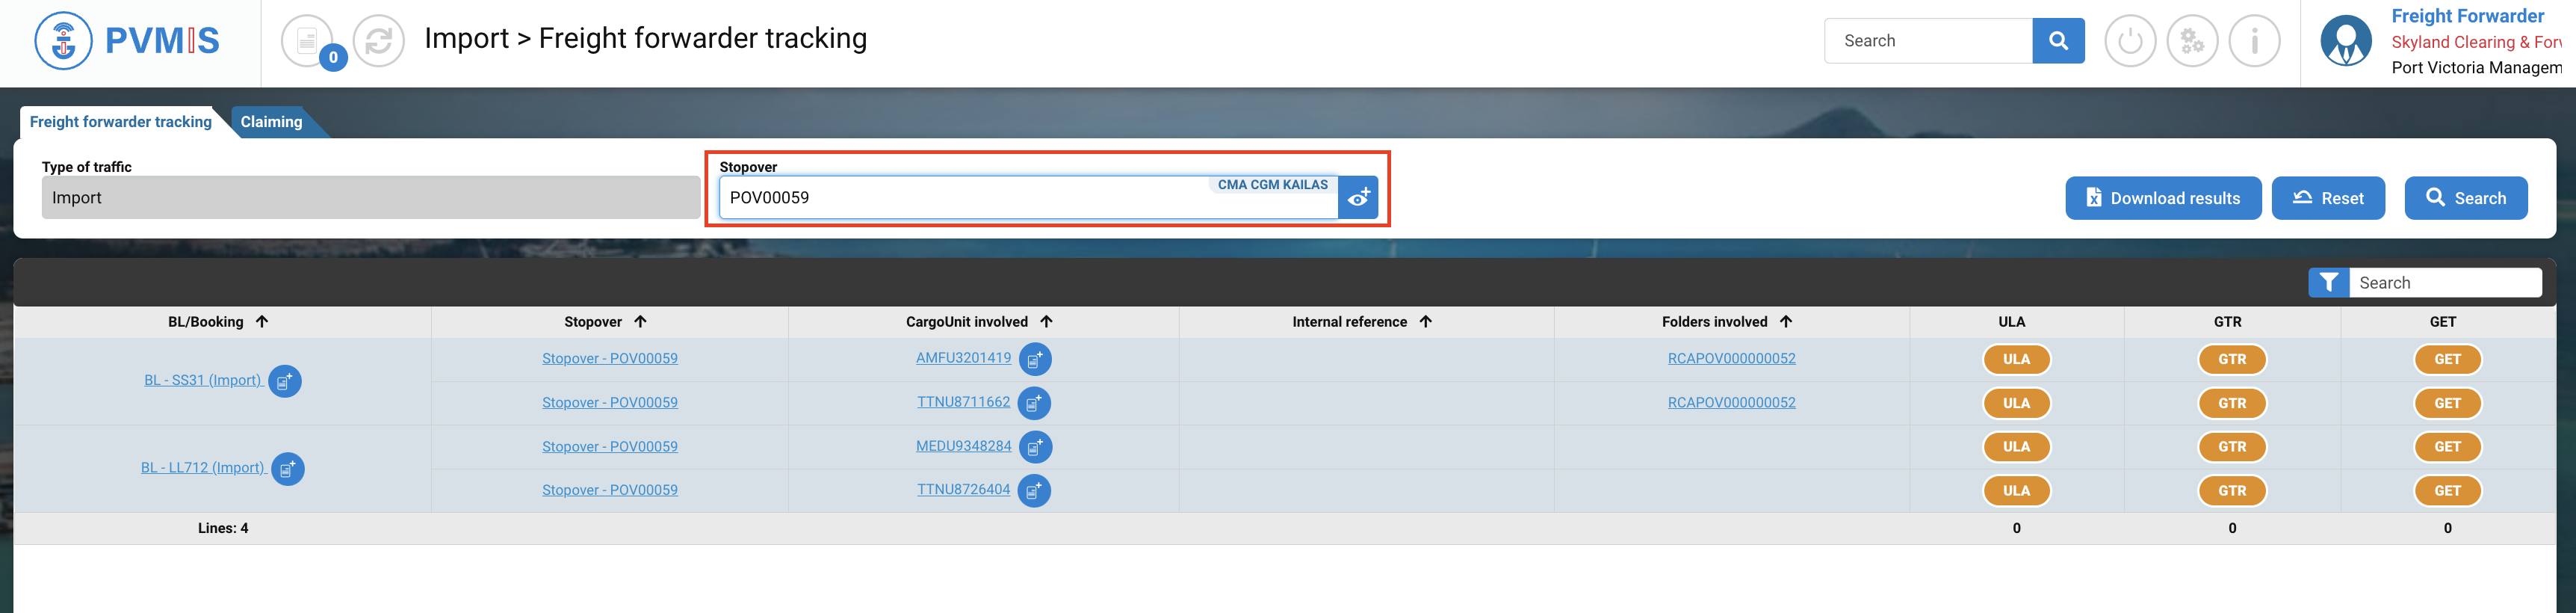This screenshot has width=2576, height=613.
Task: Click the blue filter funnel icon
Action: 2328,283
